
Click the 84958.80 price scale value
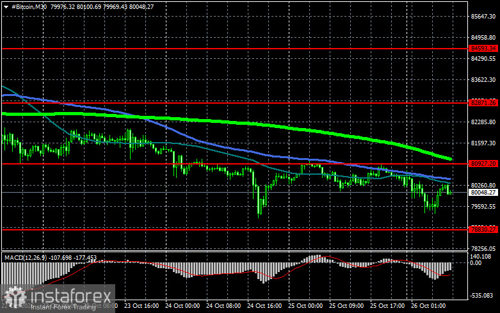tap(483, 38)
